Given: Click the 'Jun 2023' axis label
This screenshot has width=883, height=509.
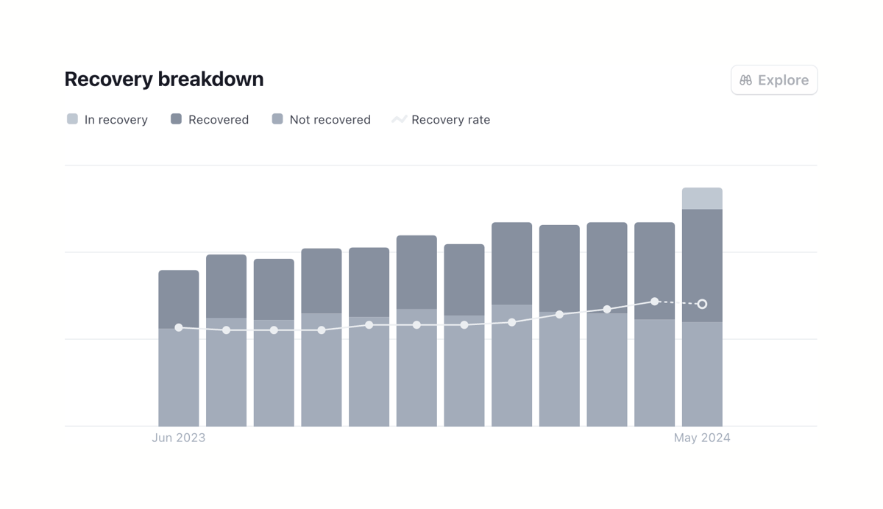Looking at the screenshot, I should (179, 437).
